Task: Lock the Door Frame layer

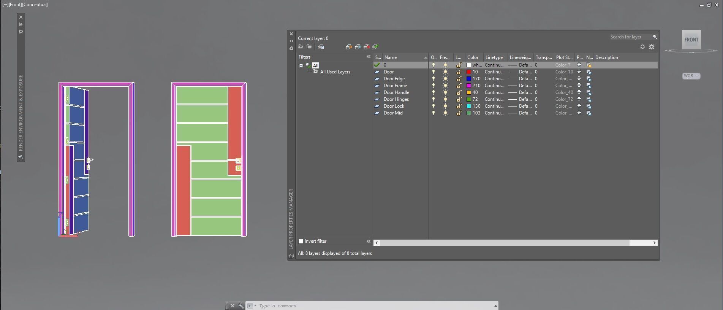Action: (x=459, y=86)
